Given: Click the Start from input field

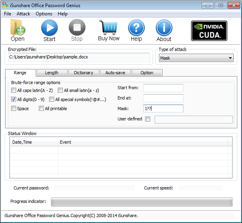Looking at the screenshot, I should (x=163, y=88).
